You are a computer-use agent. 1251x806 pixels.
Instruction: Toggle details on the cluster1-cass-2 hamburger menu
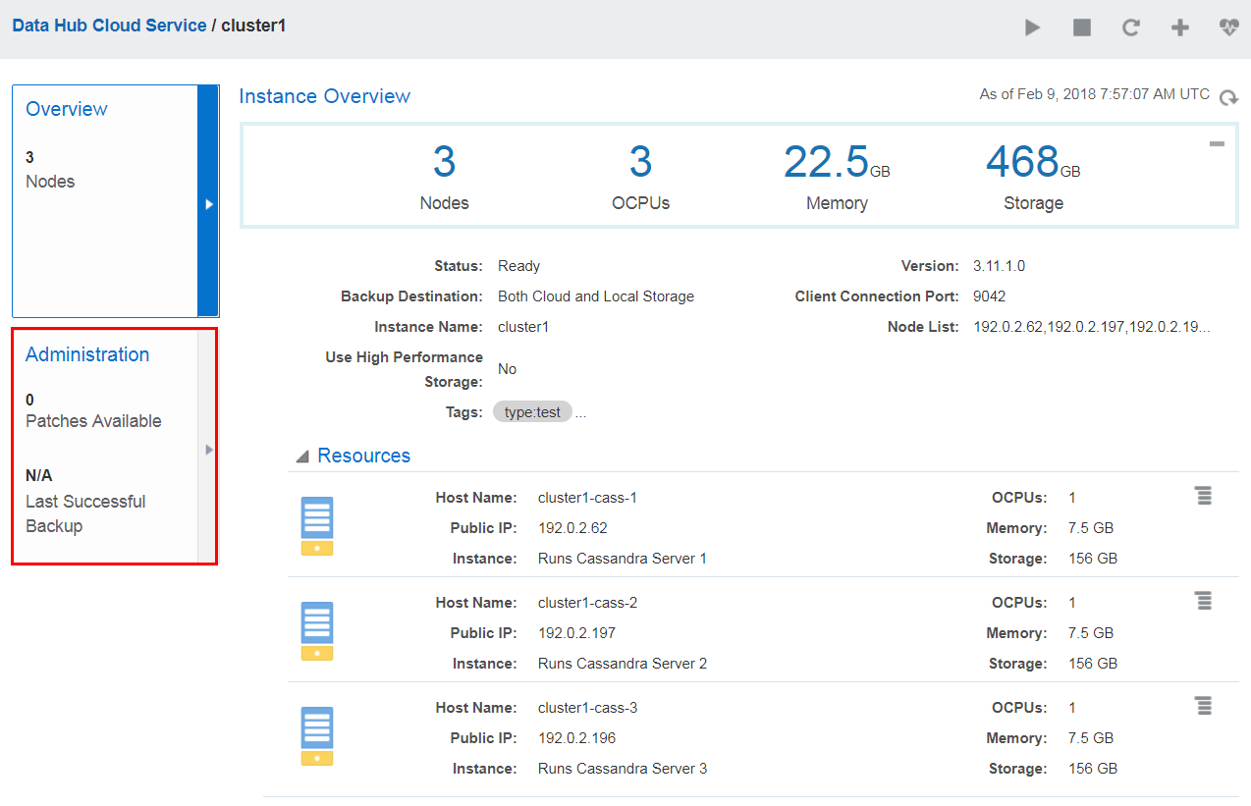pyautogui.click(x=1204, y=601)
